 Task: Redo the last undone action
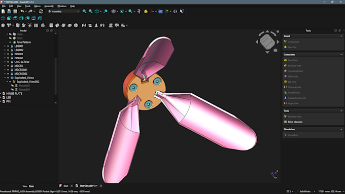pyautogui.click(x=30, y=12)
